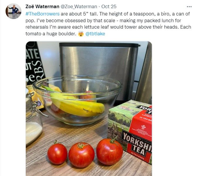Click the middle tomato in the photo
This screenshot has height=176, width=197.
[81, 155]
